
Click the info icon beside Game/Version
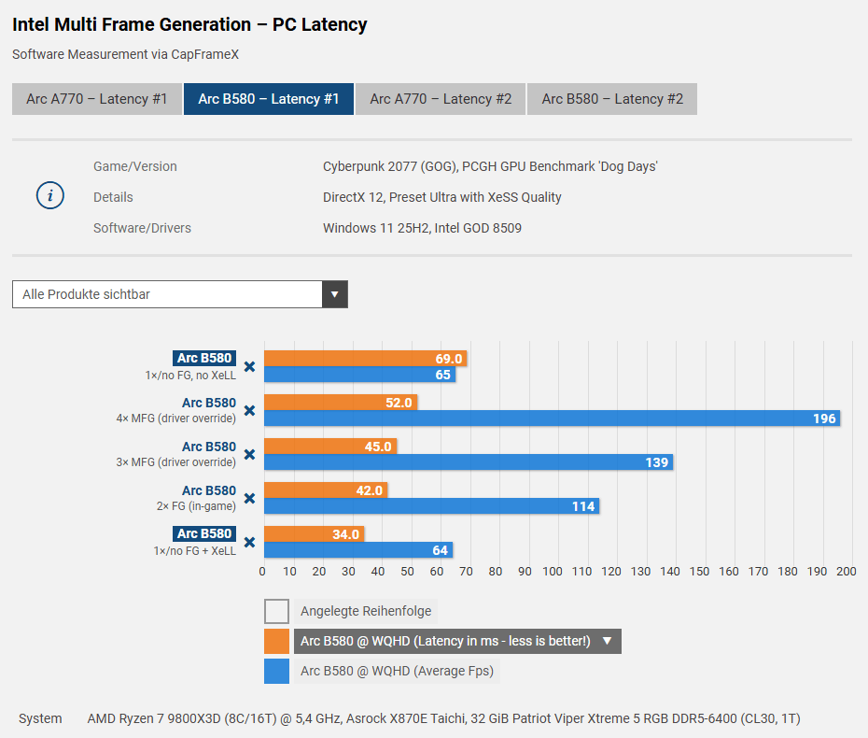[49, 196]
